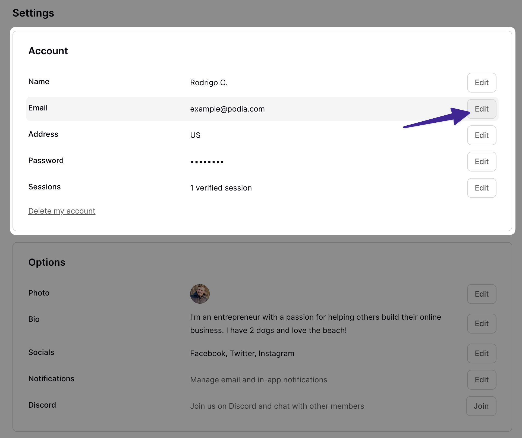Viewport: 522px width, 438px height.
Task: Edit the Sessions row
Action: [x=481, y=188]
